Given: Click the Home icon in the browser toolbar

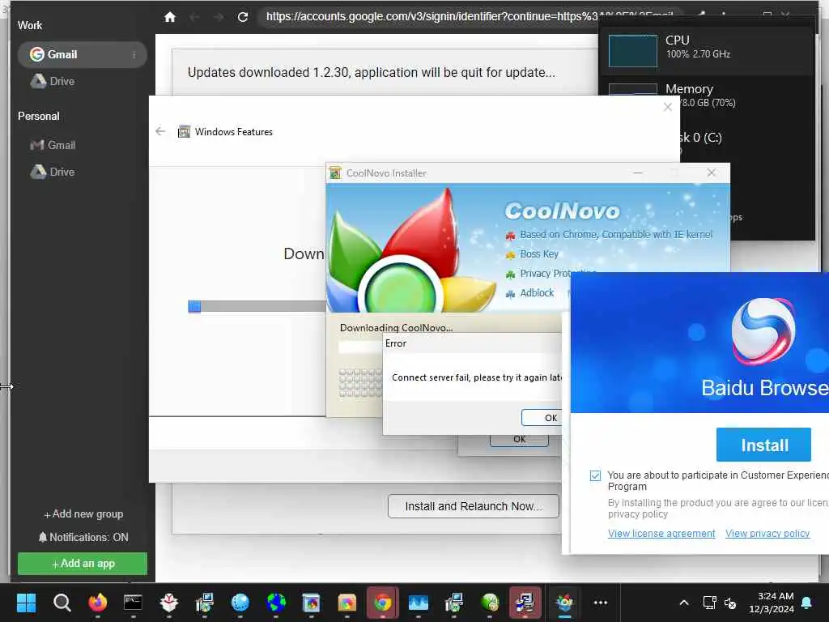Looking at the screenshot, I should 170,17.
